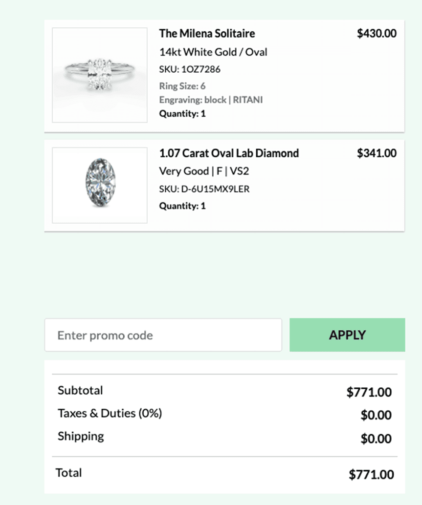
Task: Click the Ring Size: 6 detail
Action: 182,86
